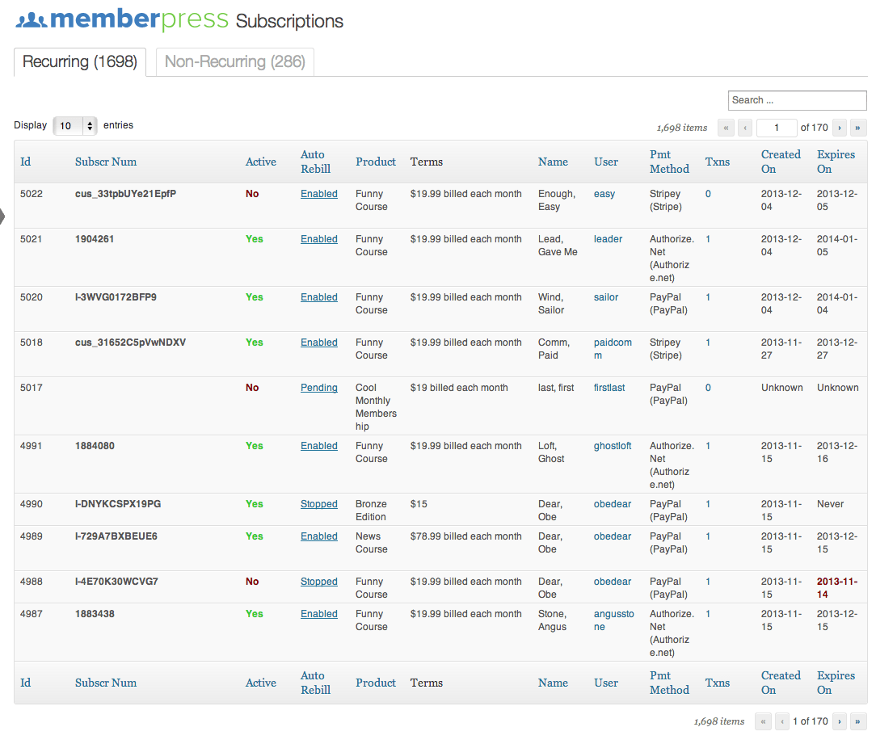876x744 pixels.
Task: Open user 'easy' profile link
Action: [x=604, y=194]
